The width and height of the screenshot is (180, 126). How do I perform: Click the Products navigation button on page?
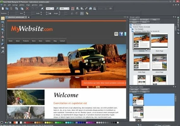click(x=26, y=41)
